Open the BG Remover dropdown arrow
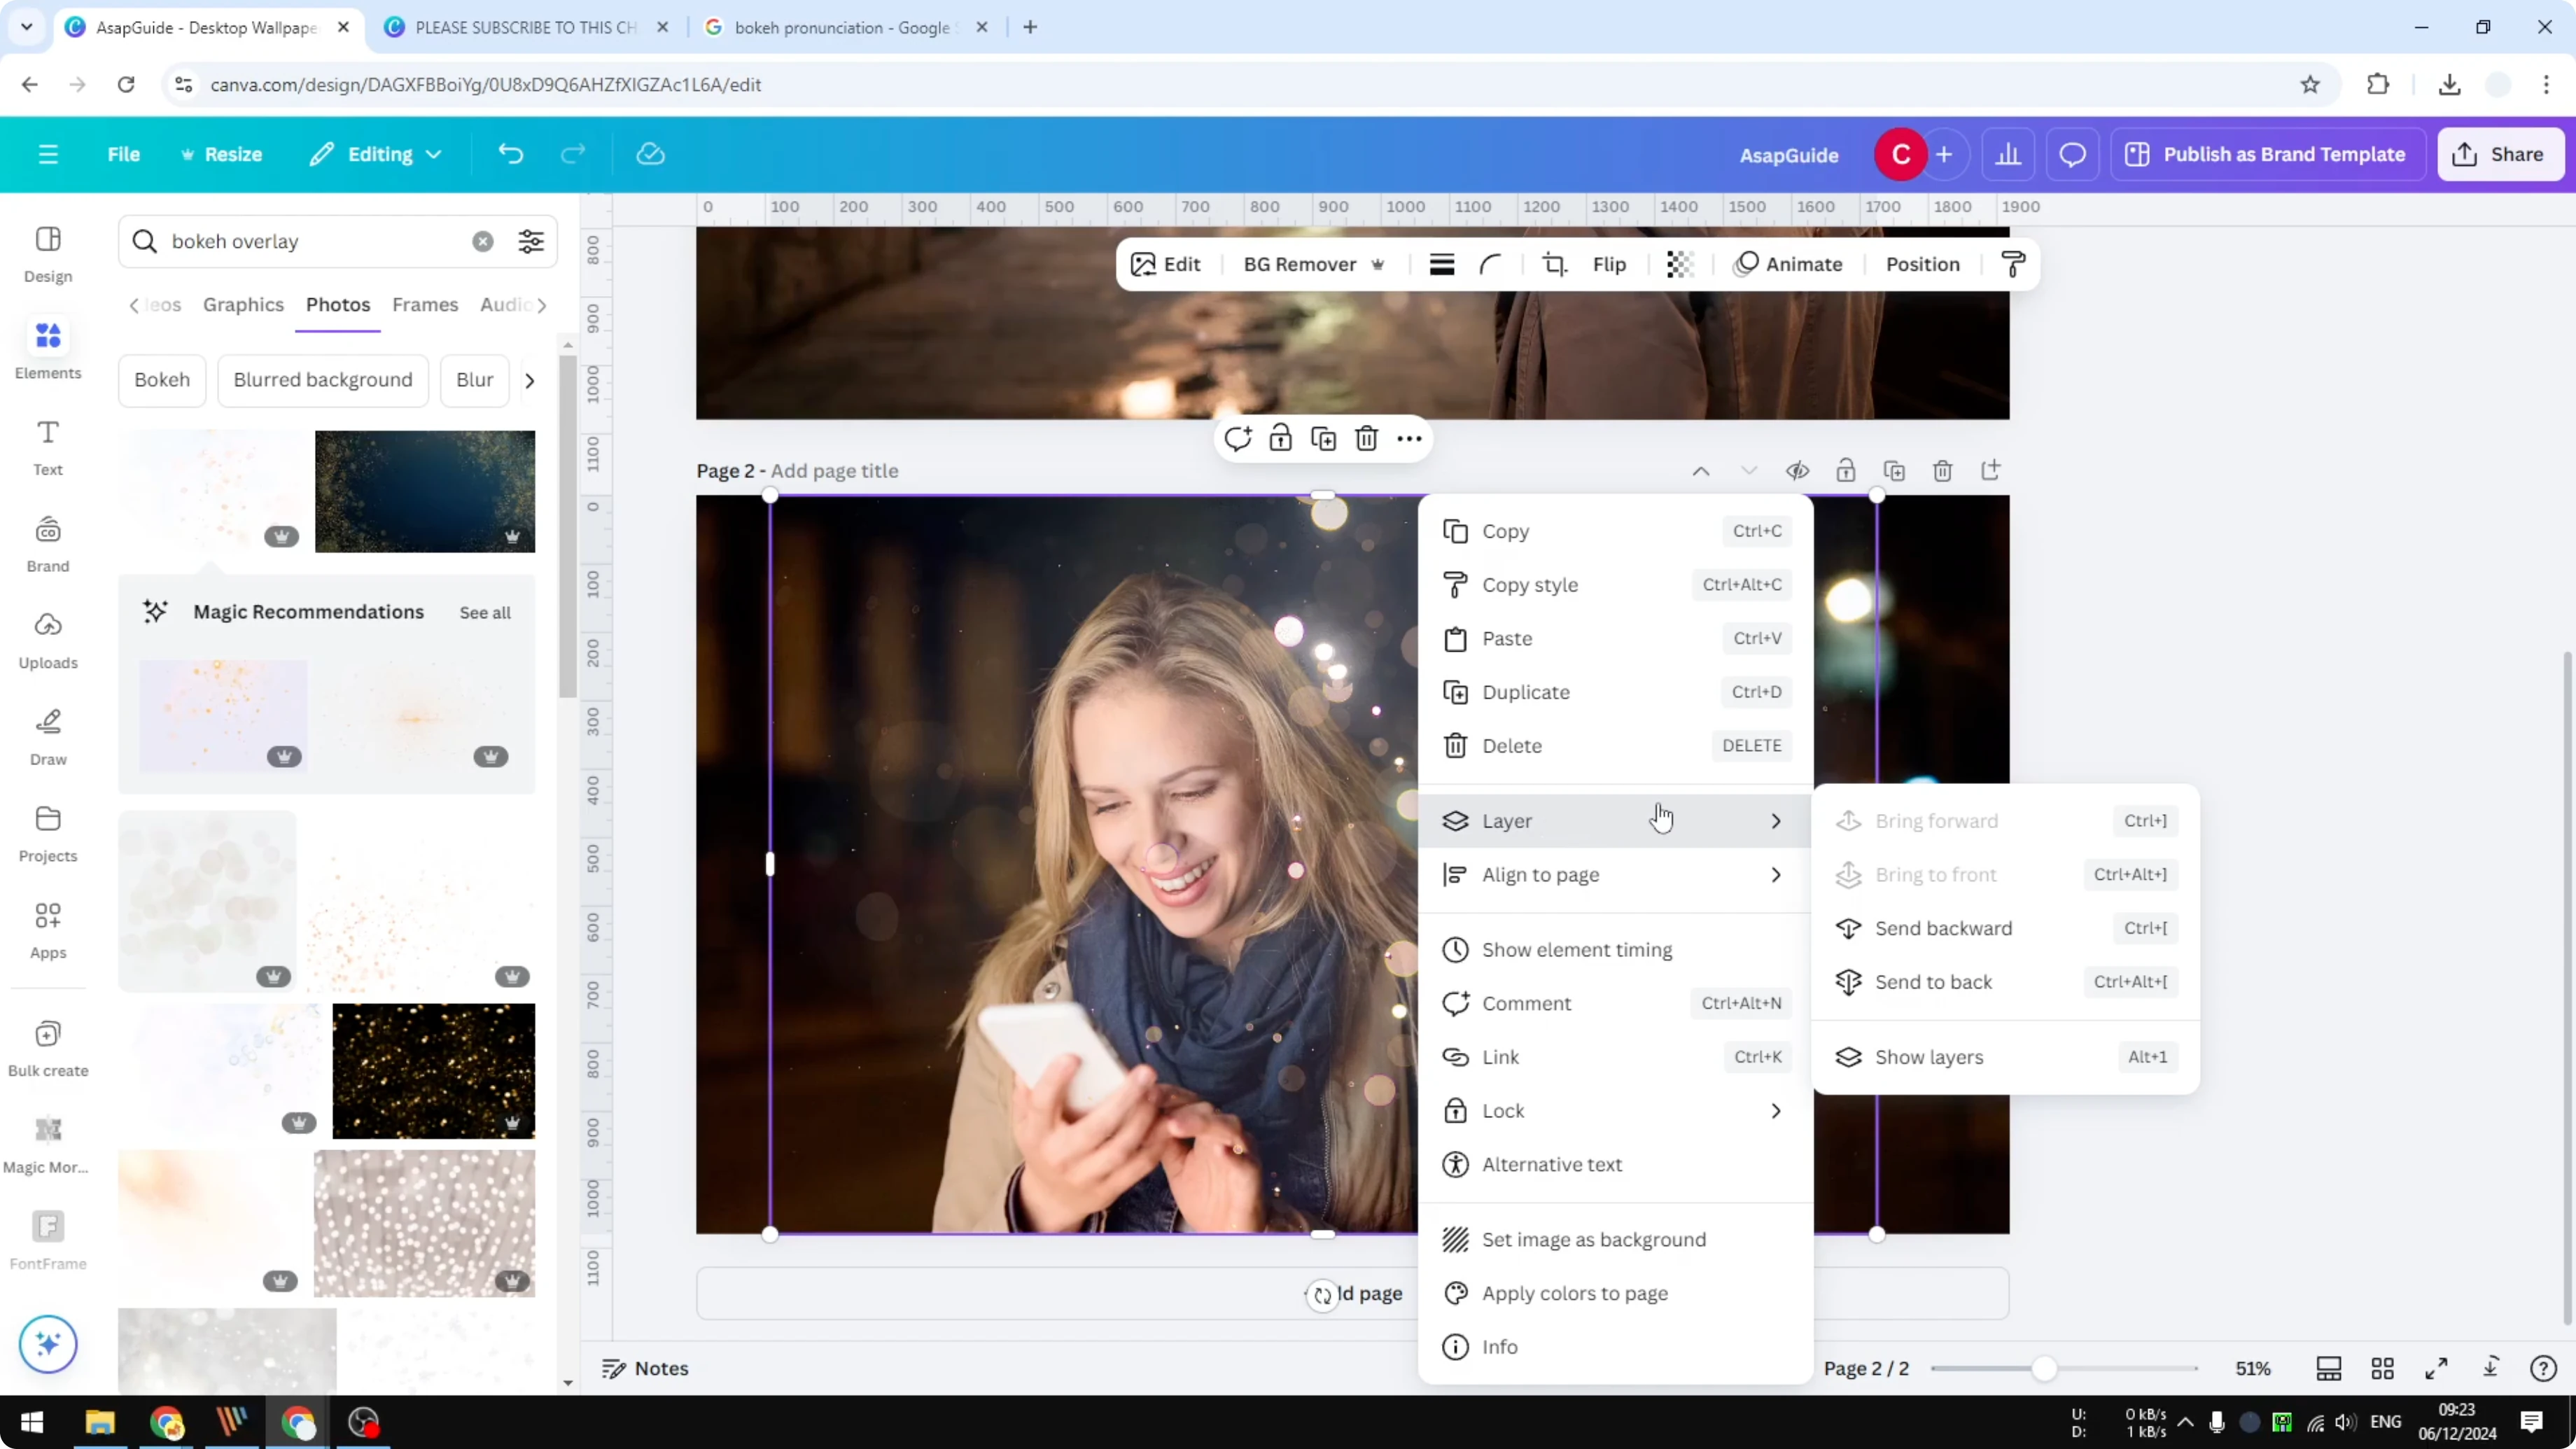Screen dimensions: 2576x1449 pyautogui.click(x=1379, y=264)
